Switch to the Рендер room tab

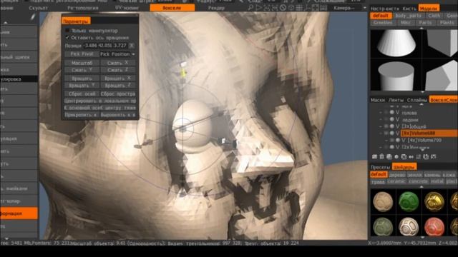[216, 8]
